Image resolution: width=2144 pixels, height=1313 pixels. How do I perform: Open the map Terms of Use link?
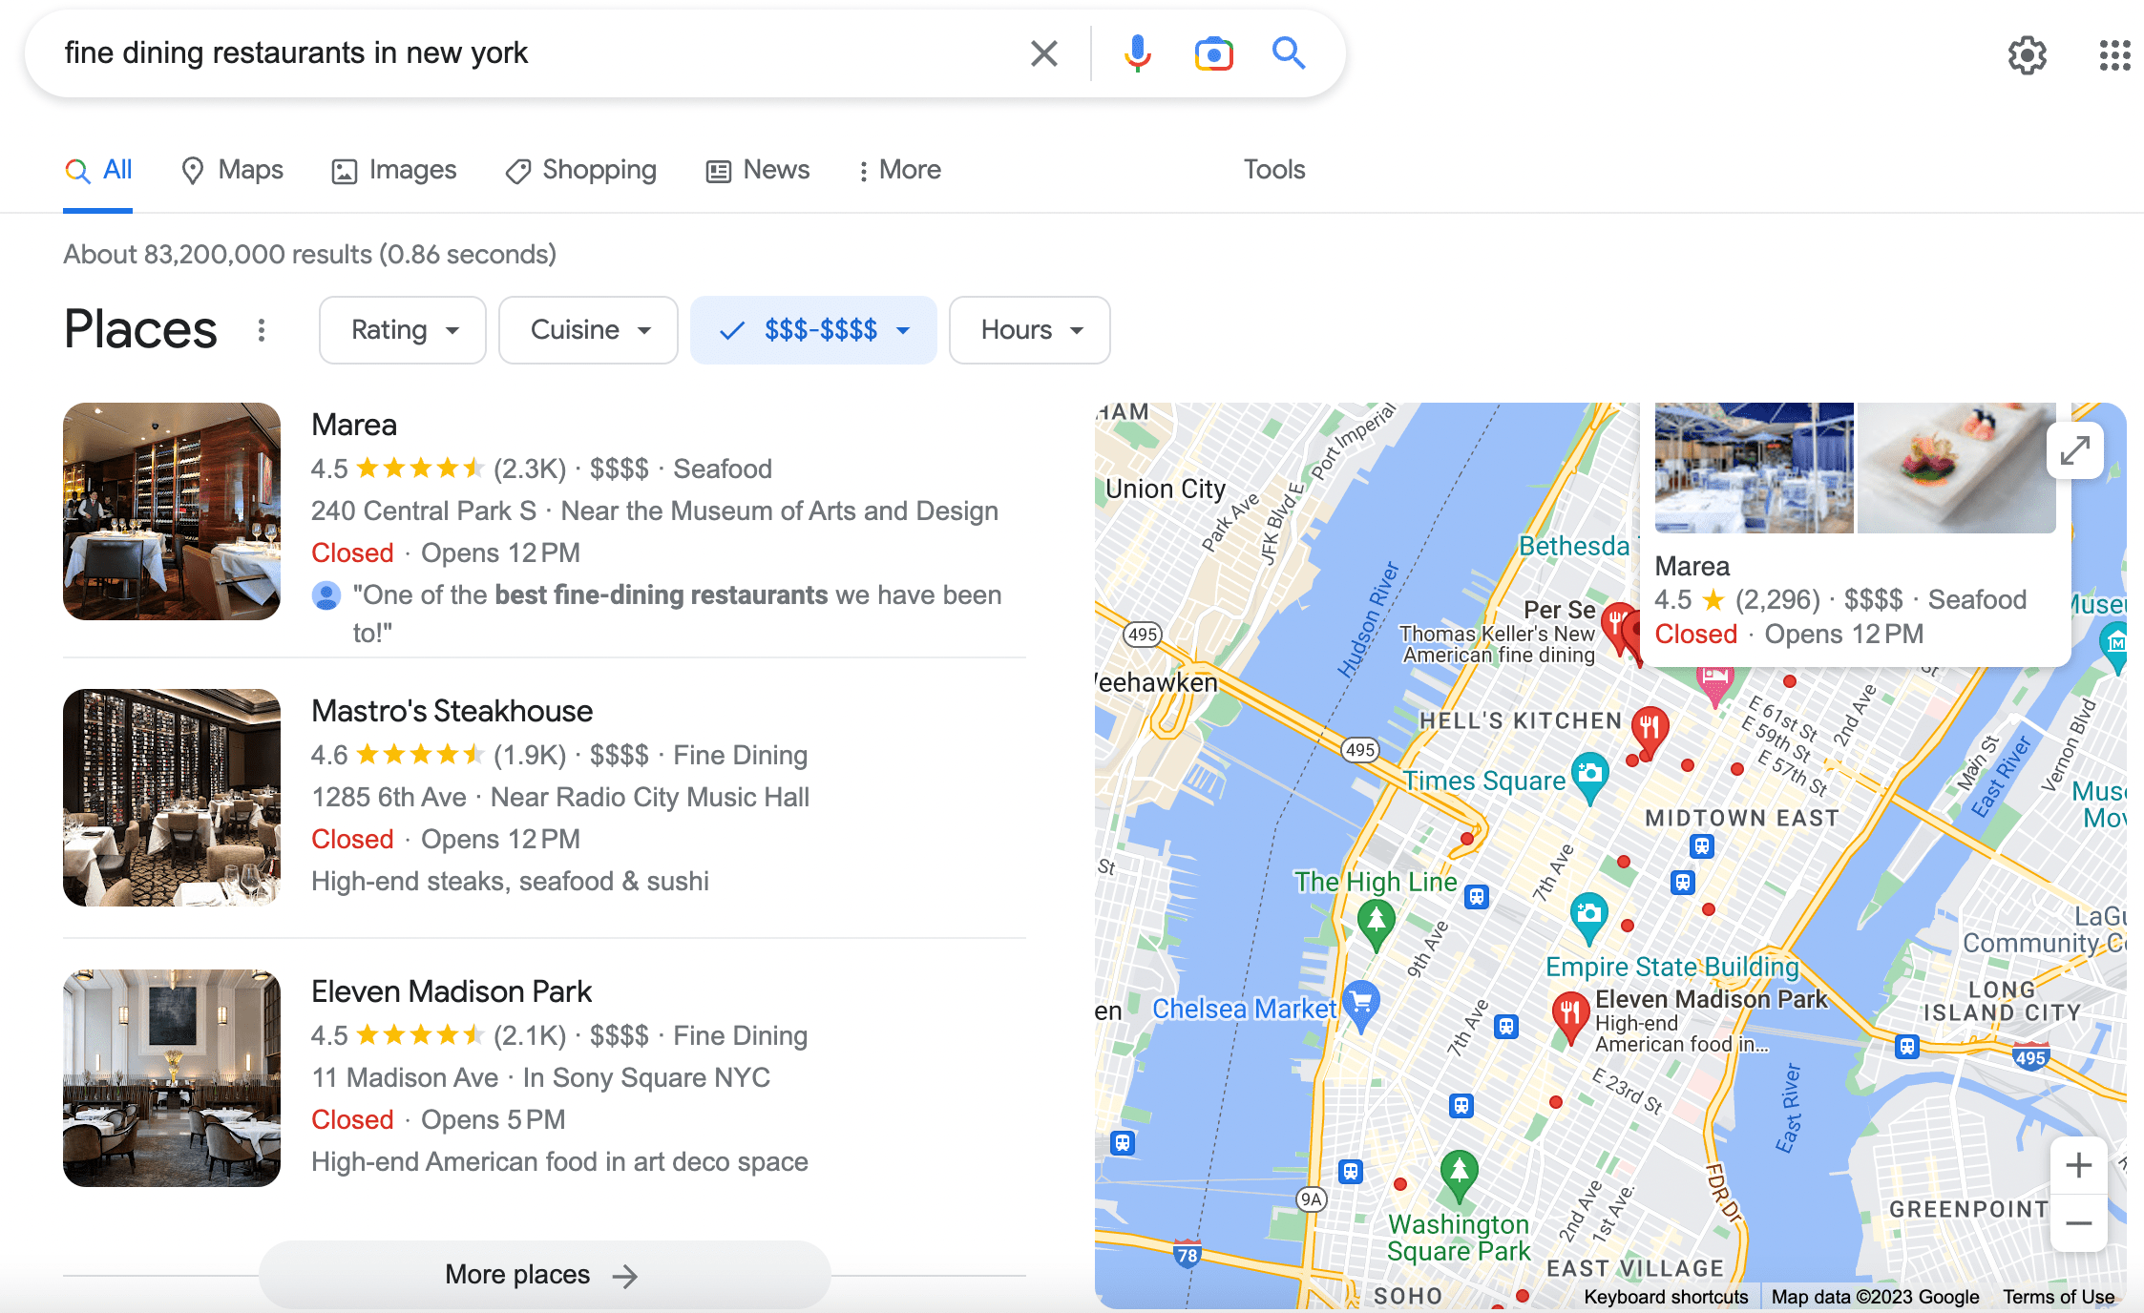(x=2059, y=1297)
